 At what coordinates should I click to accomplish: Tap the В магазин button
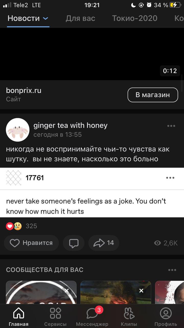[153, 95]
